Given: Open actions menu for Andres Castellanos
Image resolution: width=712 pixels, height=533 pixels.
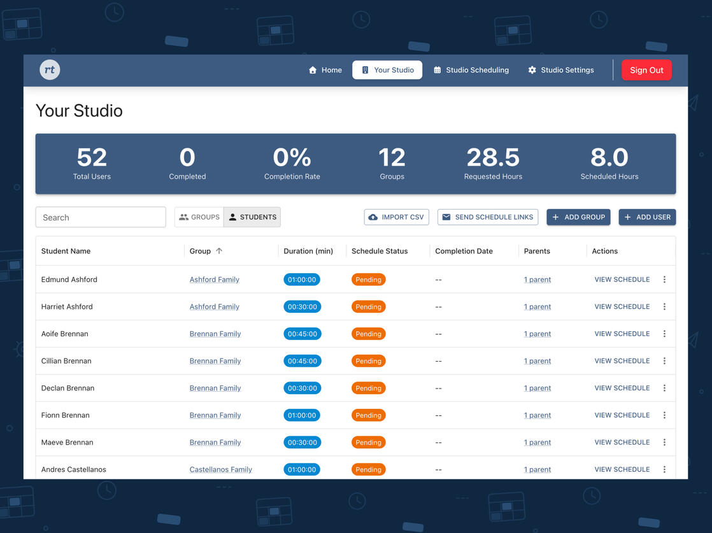Looking at the screenshot, I should (664, 469).
